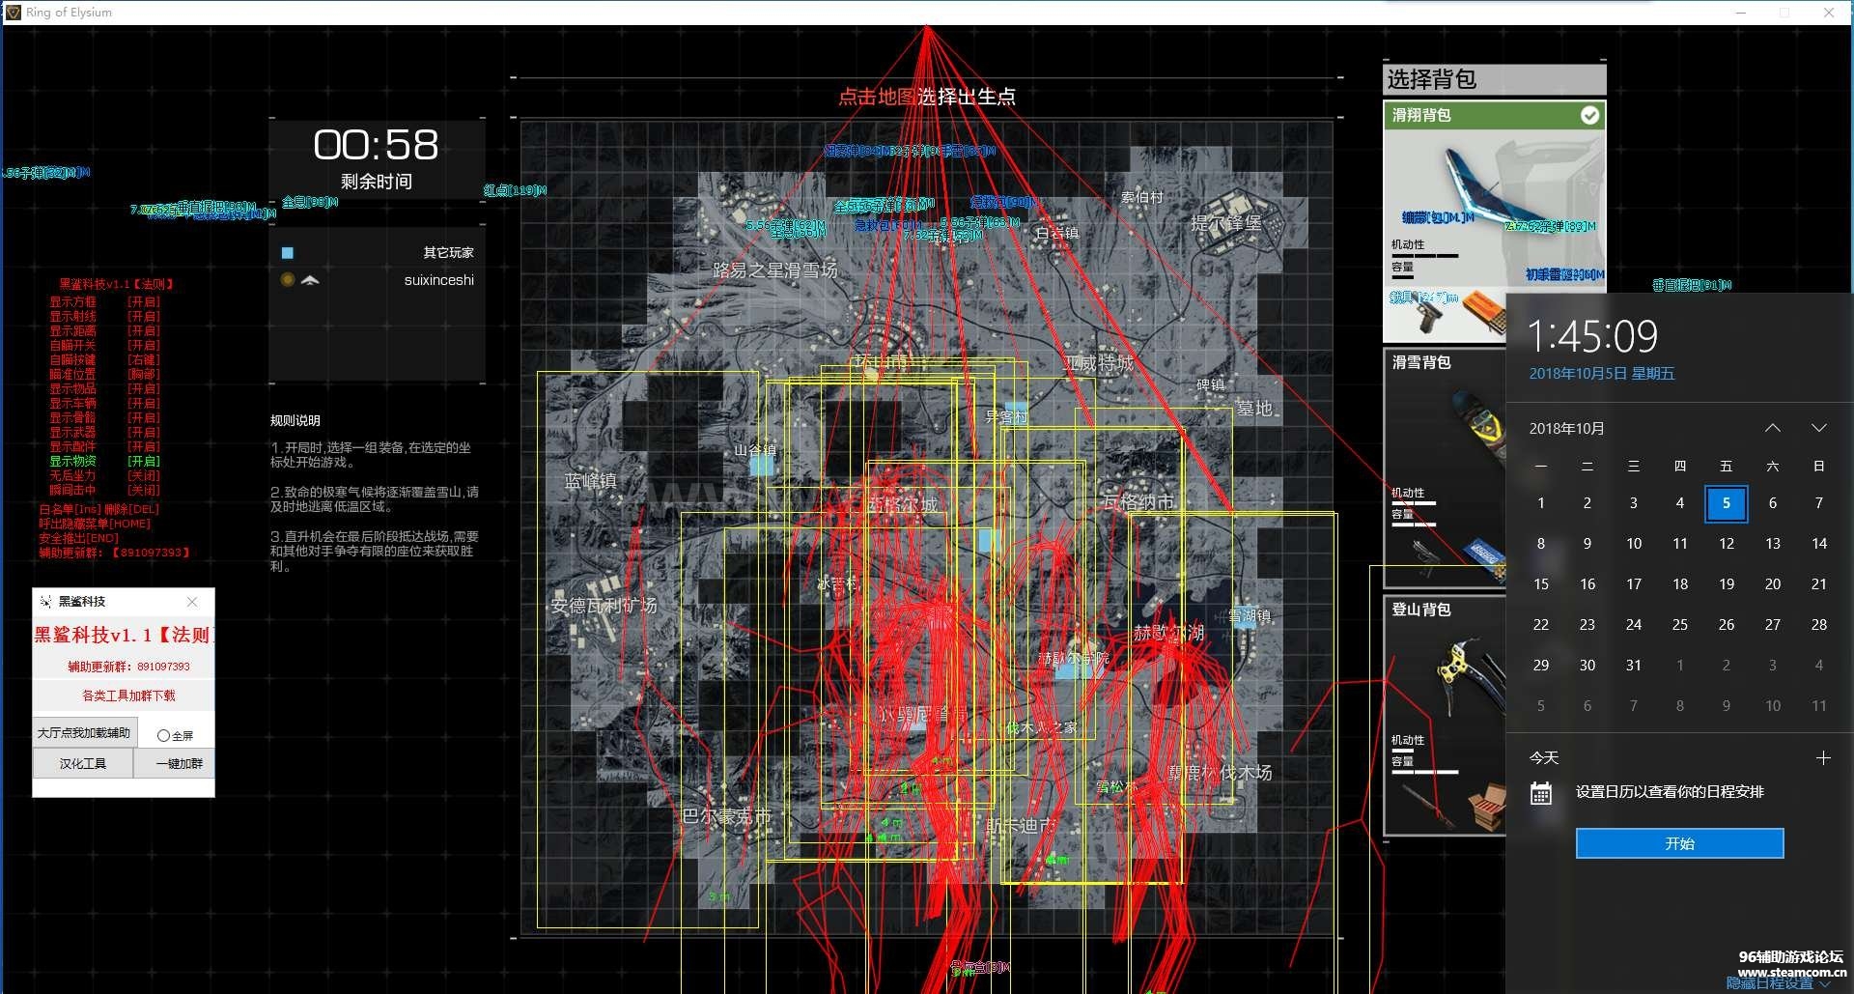Enable the 全屏 radio button

163,736
